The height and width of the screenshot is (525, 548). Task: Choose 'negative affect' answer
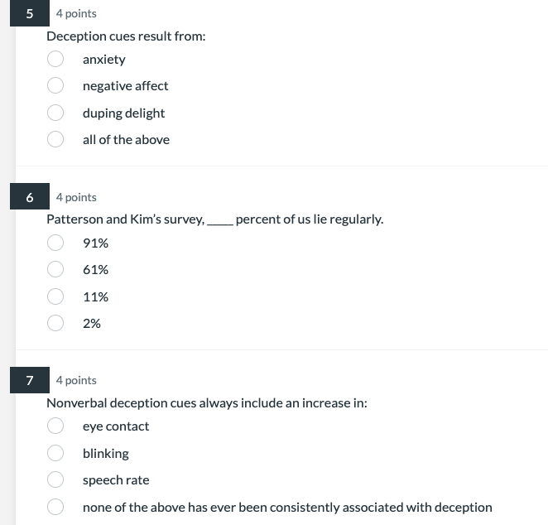click(55, 85)
